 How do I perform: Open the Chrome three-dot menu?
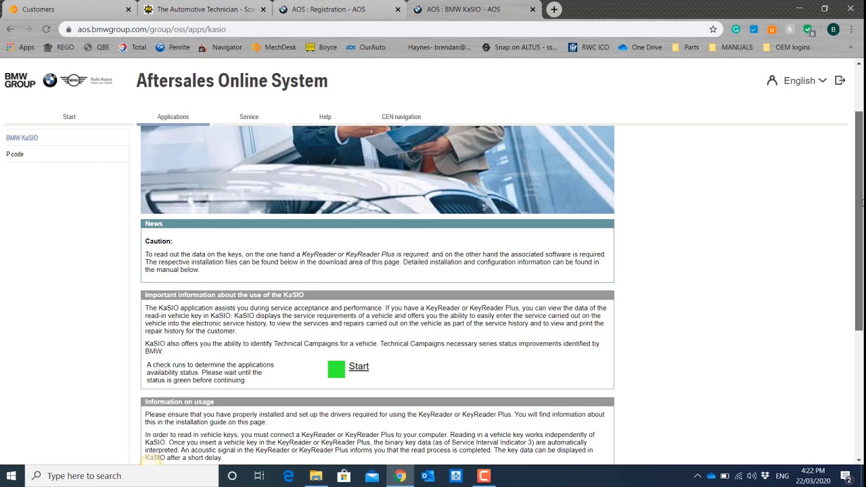852,29
